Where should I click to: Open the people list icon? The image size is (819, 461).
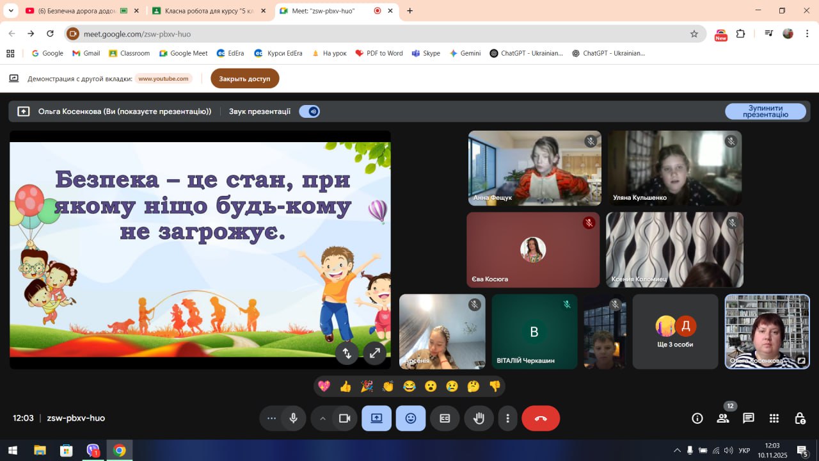723,418
